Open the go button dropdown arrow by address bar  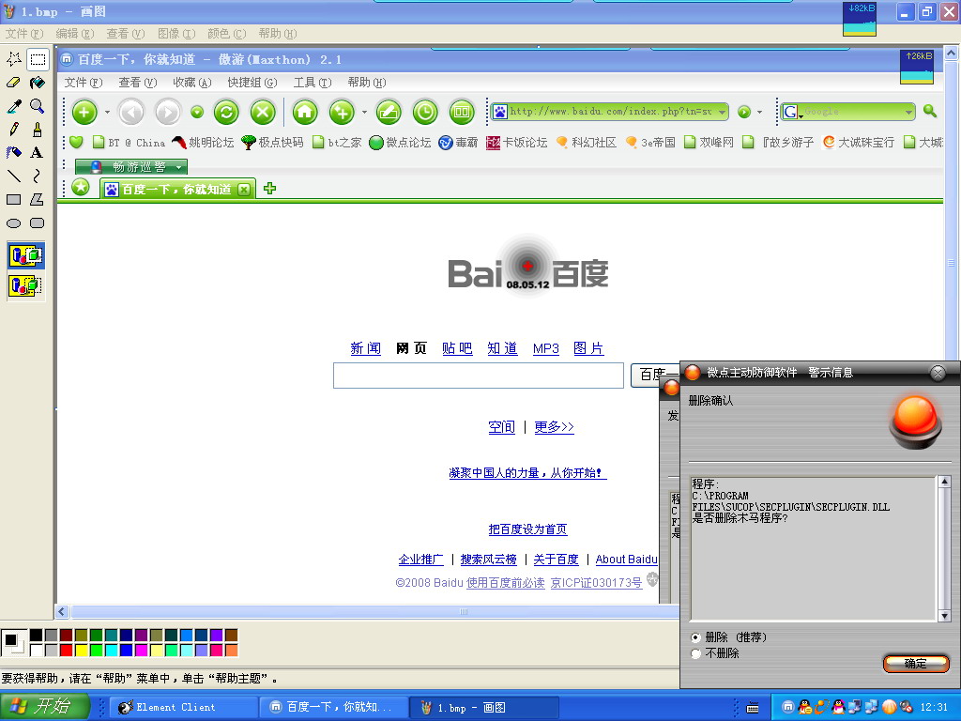tap(760, 113)
